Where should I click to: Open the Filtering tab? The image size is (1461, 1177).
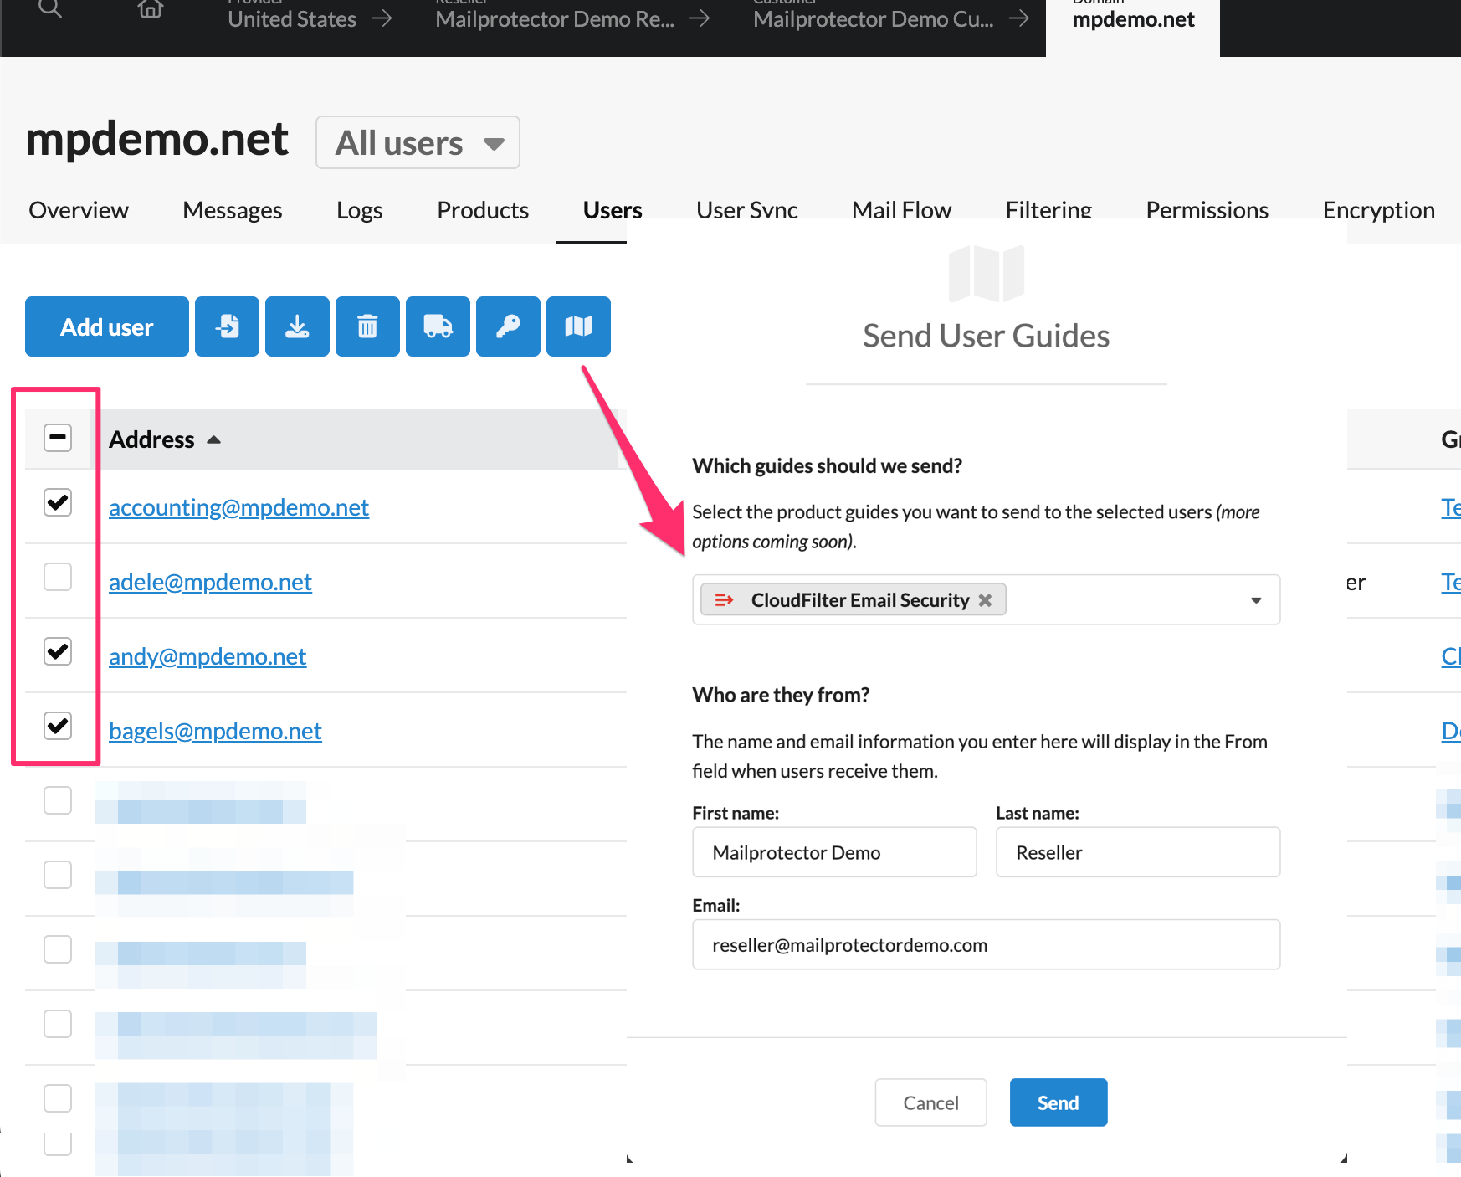[1048, 210]
